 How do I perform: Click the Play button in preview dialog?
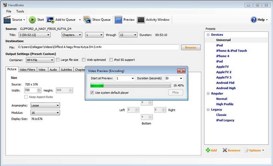click(175, 93)
